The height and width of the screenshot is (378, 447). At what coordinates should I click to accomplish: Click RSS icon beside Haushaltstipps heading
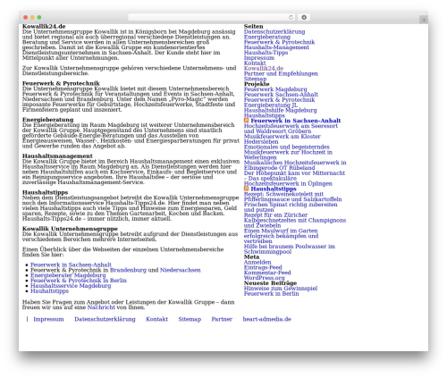click(x=247, y=189)
